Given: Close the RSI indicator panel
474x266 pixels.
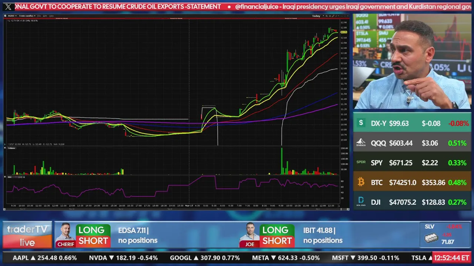Looking at the screenshot, I should (x=5, y=177).
